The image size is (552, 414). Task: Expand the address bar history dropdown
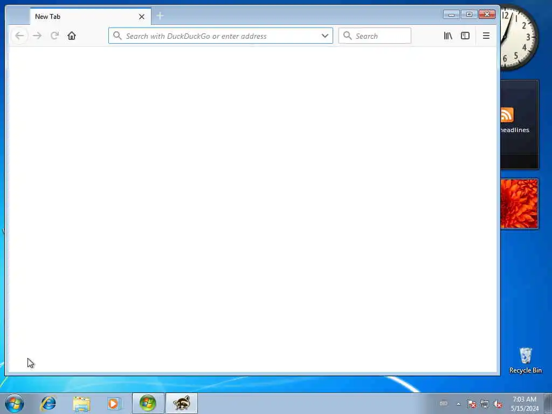[325, 36]
